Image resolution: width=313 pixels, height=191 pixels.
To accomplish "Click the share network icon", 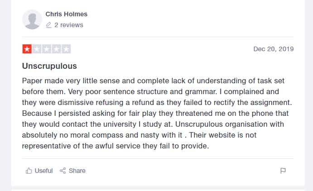I will pyautogui.click(x=63, y=171).
